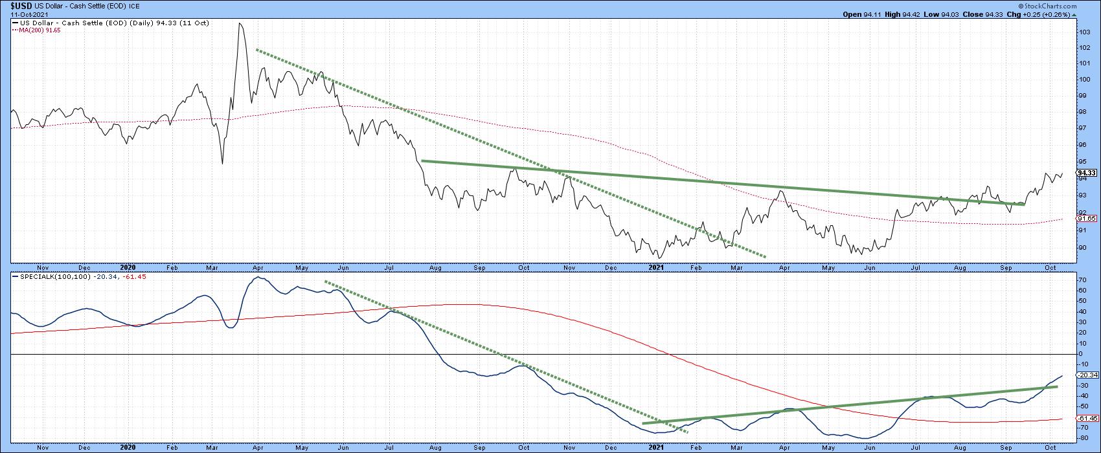Click the red -61.45 signal value flag
The height and width of the screenshot is (453, 1101).
click(1087, 419)
